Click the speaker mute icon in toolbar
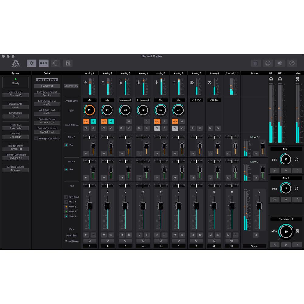This screenshot has width=304, height=304. coord(280,63)
